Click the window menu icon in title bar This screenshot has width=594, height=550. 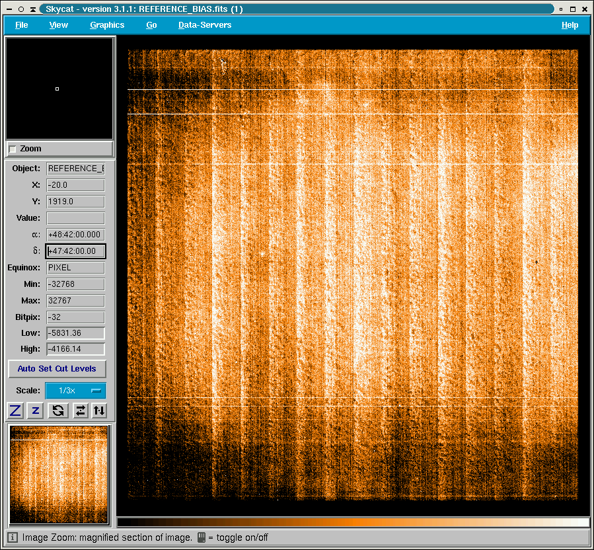pyautogui.click(x=9, y=9)
